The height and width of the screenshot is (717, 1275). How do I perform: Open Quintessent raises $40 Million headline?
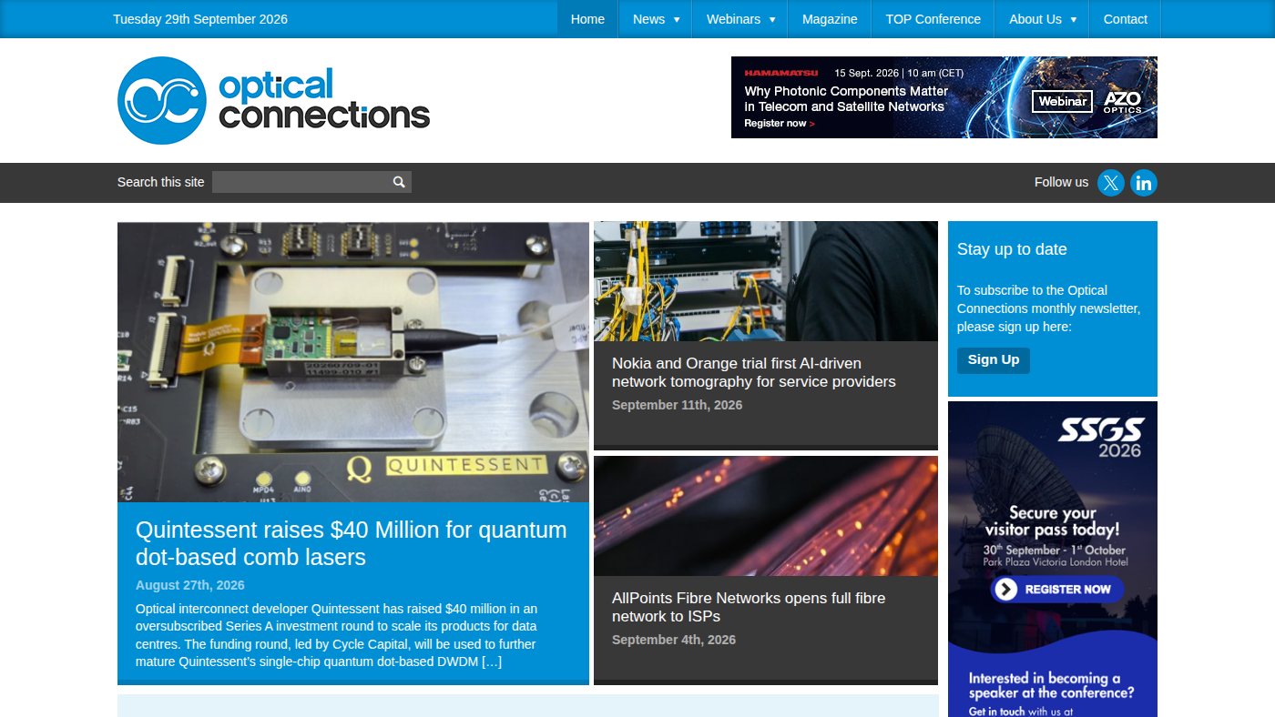click(352, 543)
